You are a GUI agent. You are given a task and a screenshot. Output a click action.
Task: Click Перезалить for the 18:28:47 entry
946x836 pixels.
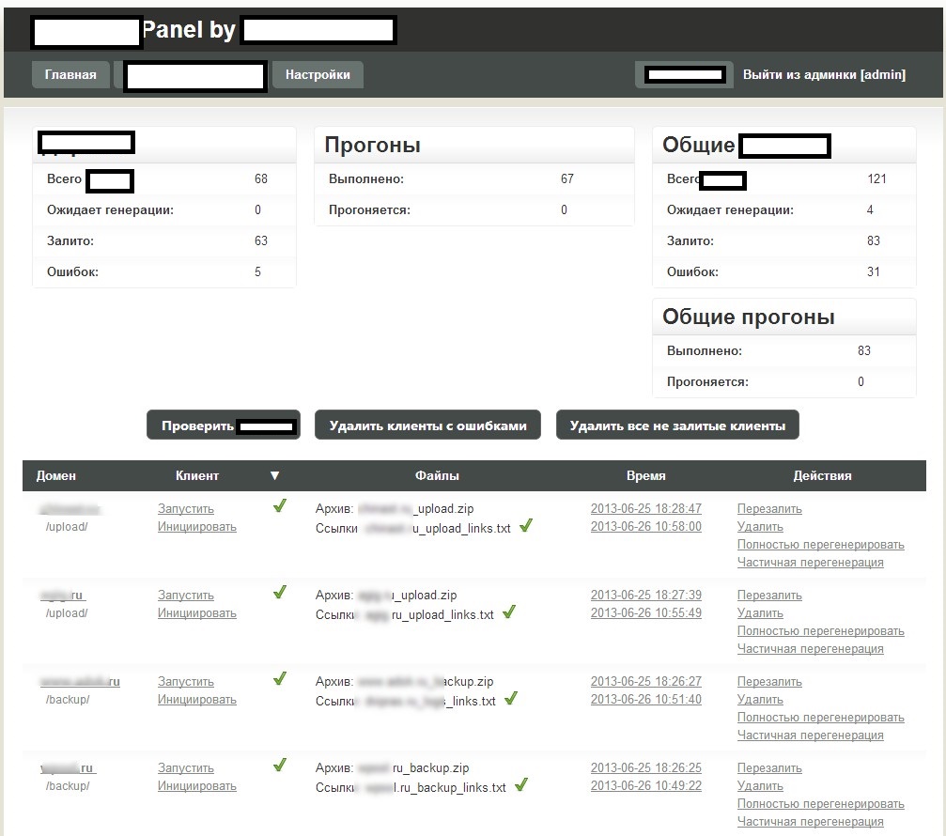(x=769, y=508)
